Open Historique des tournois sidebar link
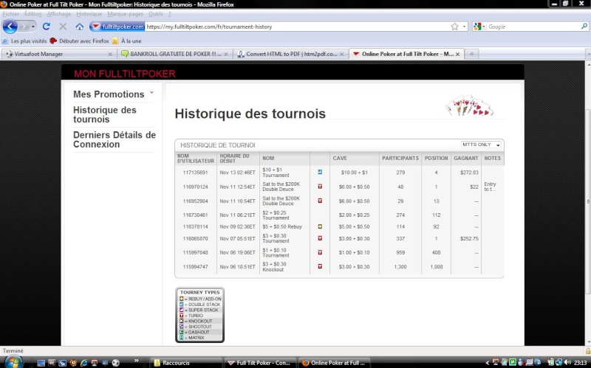Viewport: 591px width, 368px height. point(104,114)
